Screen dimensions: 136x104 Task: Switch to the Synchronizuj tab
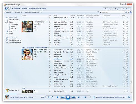tap(127, 9)
